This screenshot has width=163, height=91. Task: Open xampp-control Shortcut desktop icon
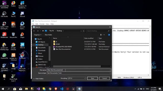13,57
